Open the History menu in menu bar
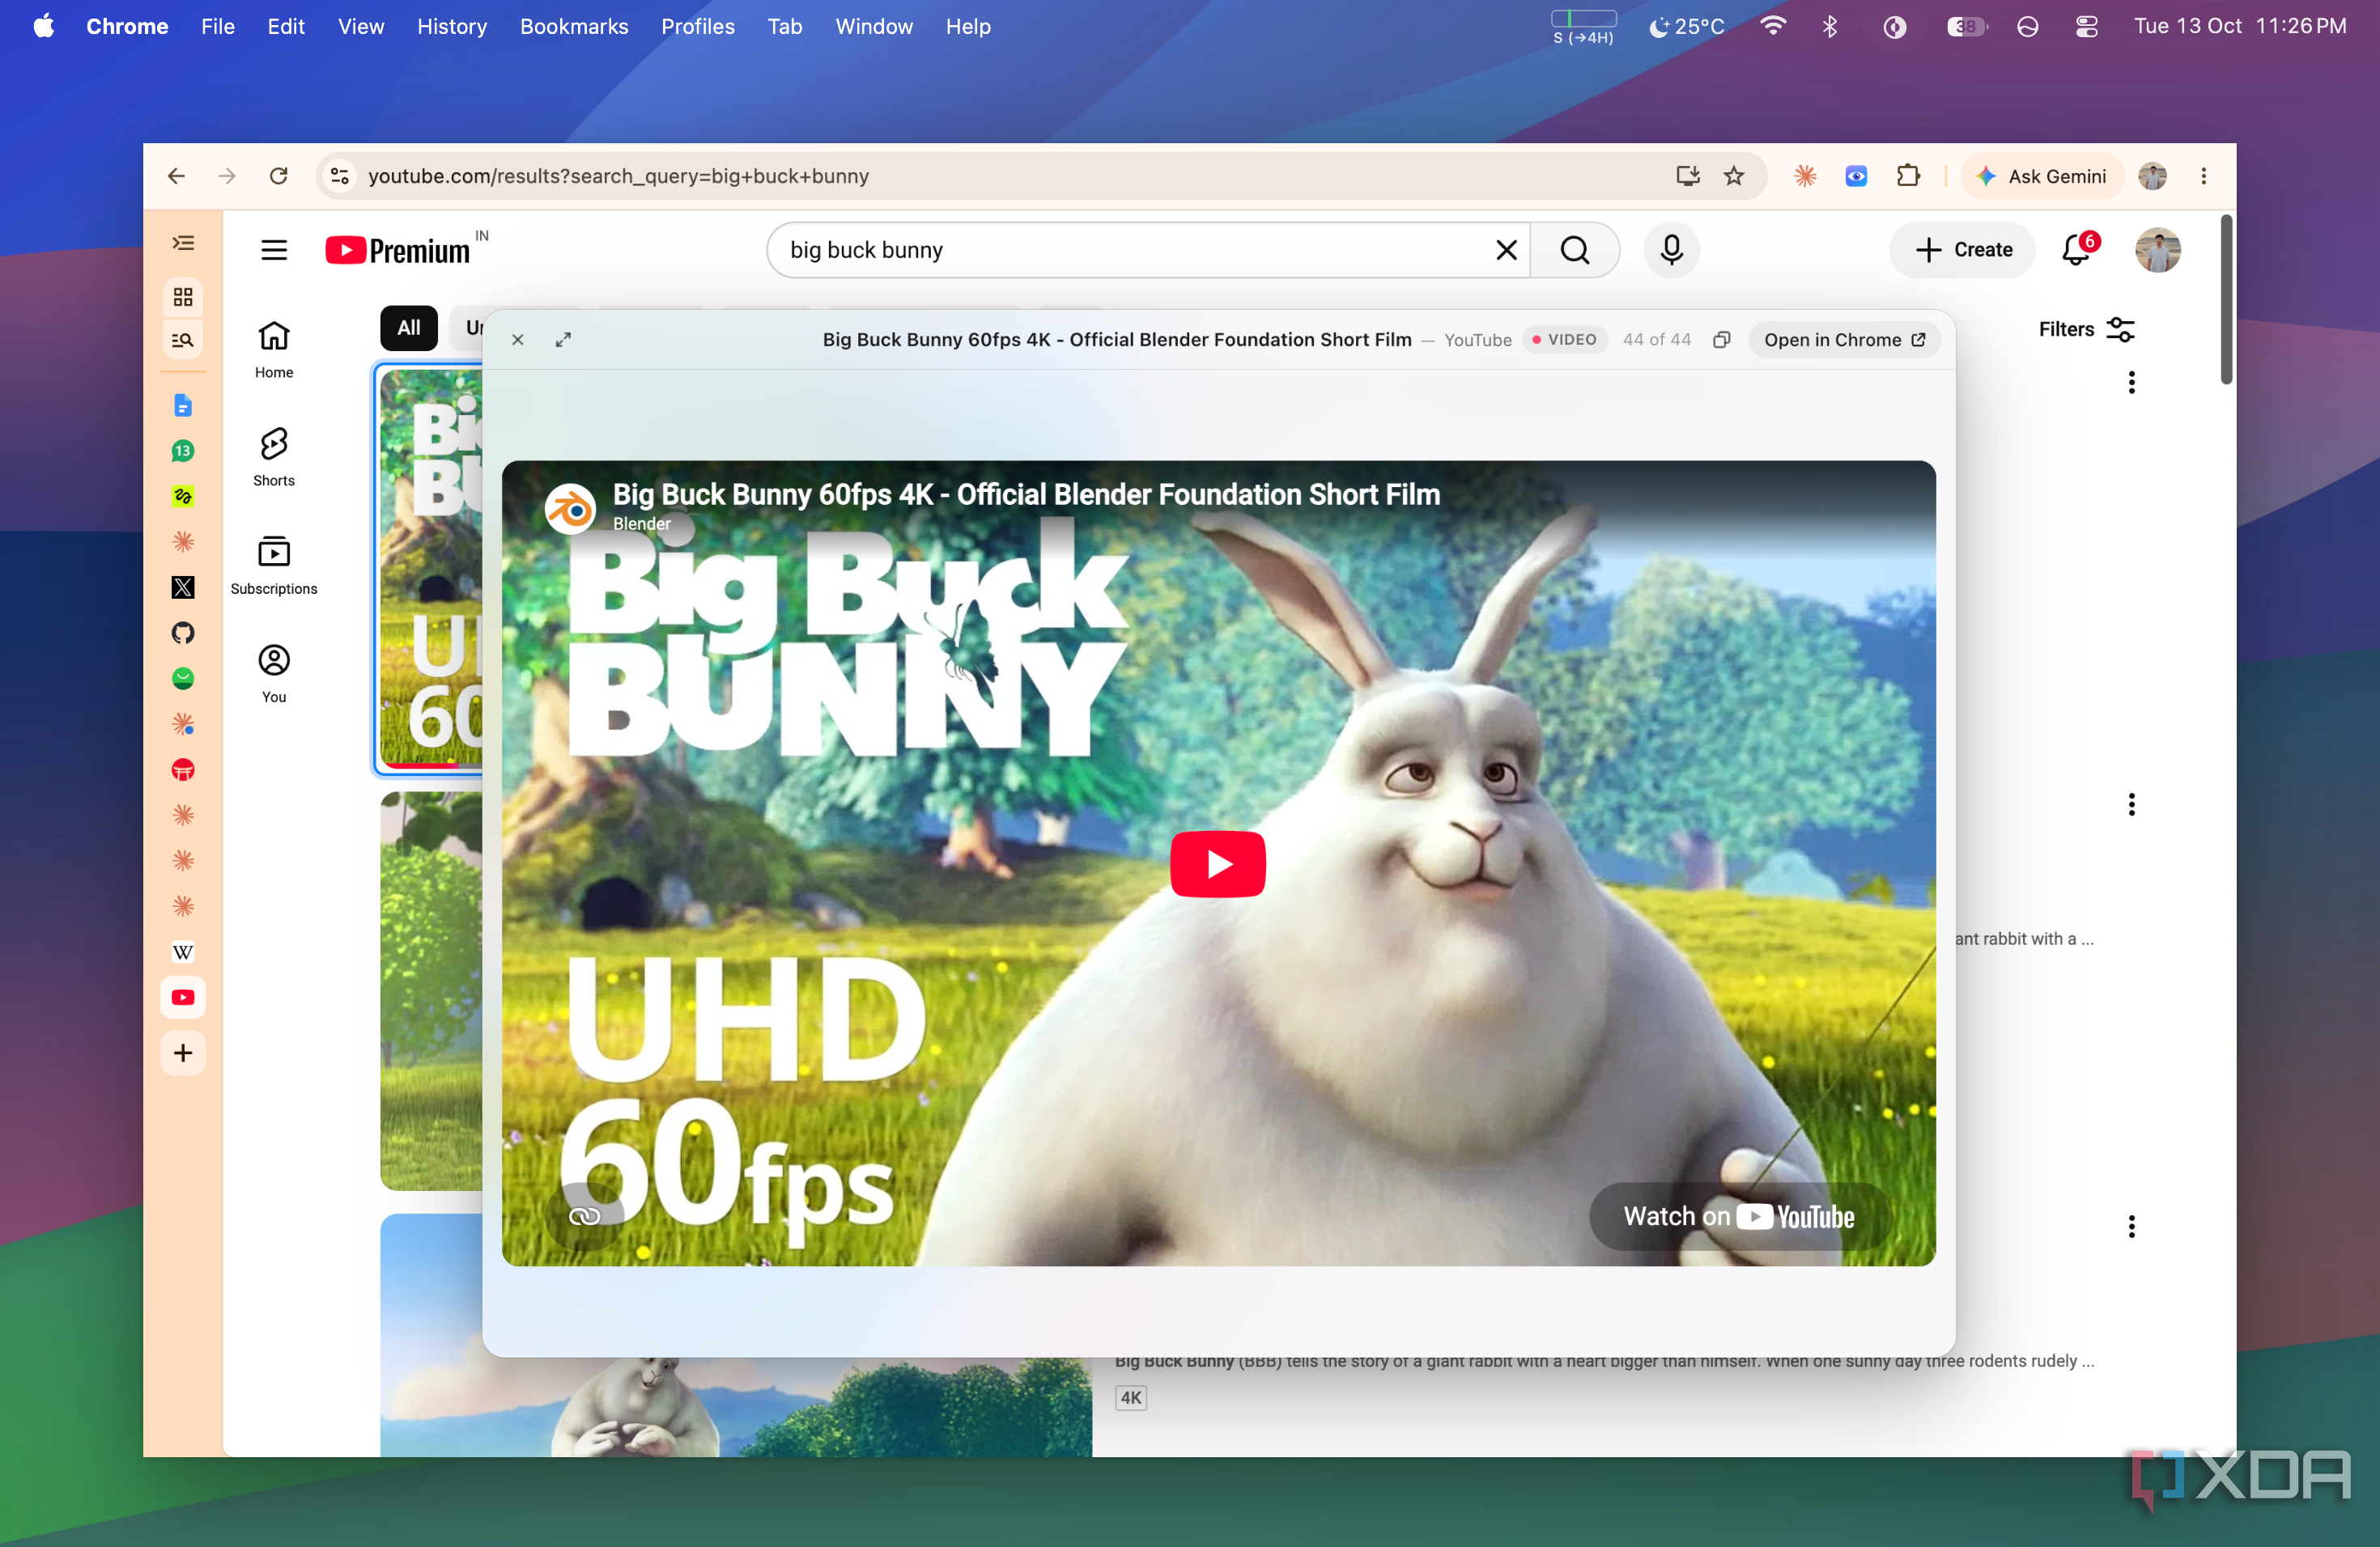The image size is (2380, 1547). [x=452, y=27]
